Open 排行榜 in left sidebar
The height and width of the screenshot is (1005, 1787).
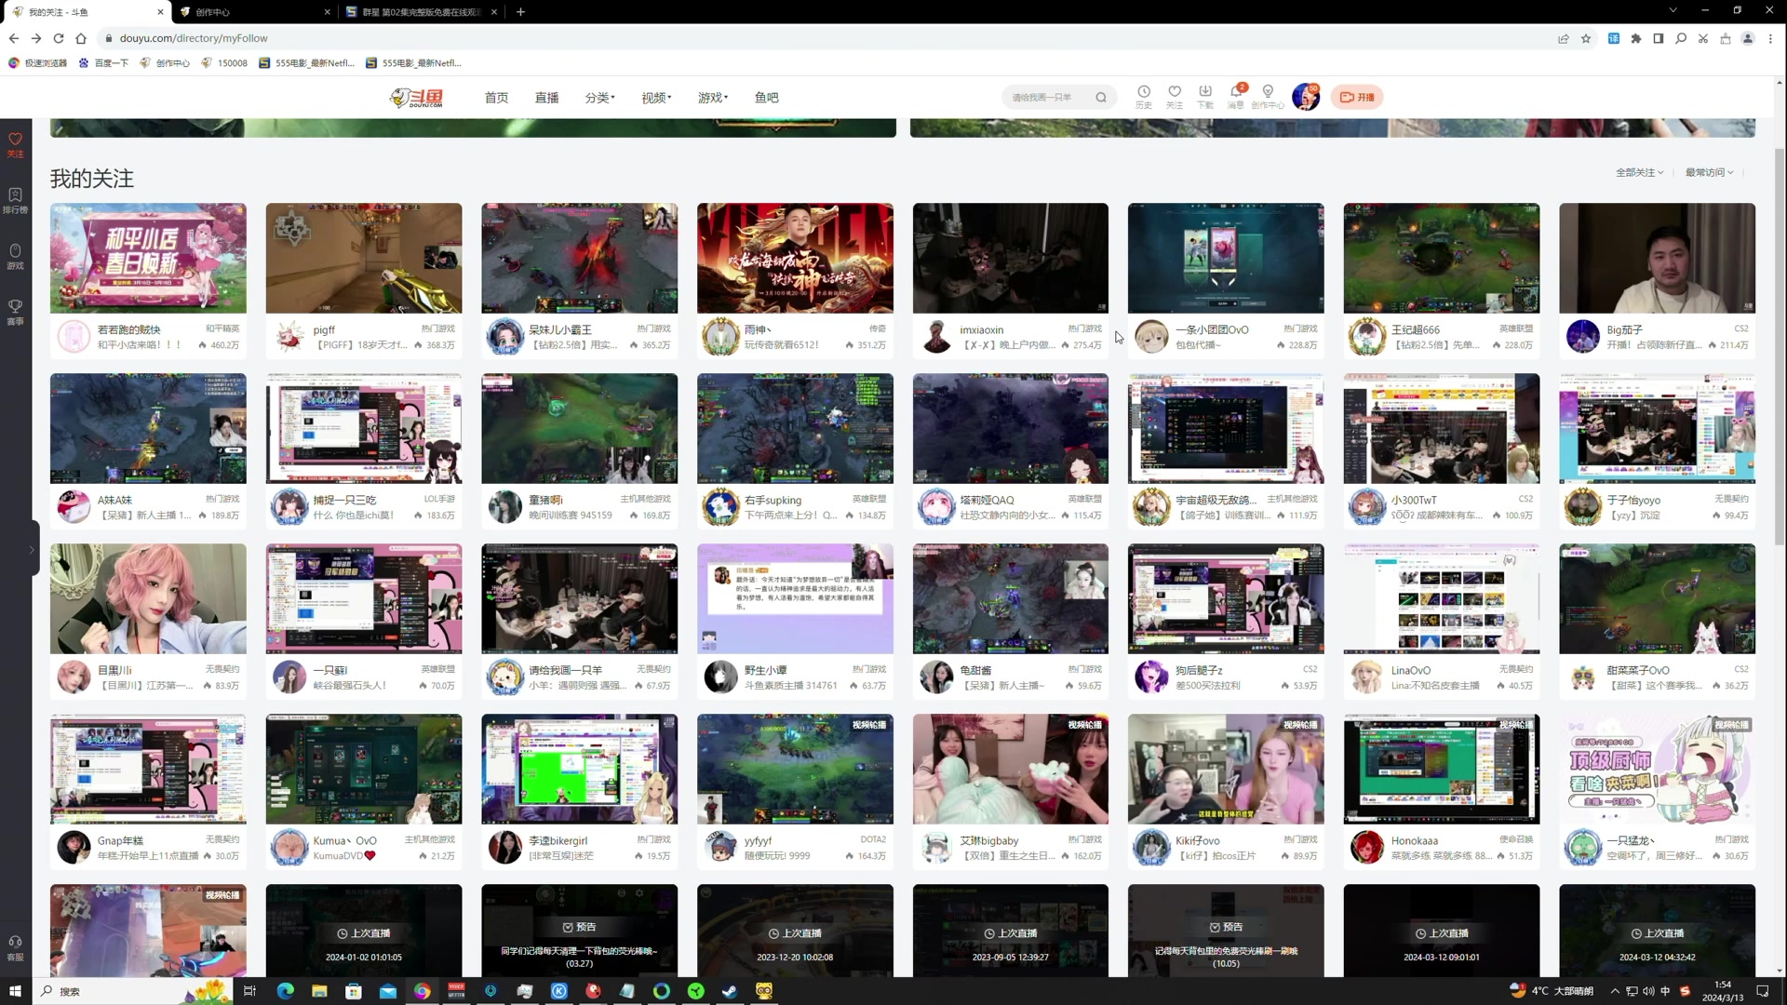coord(15,199)
